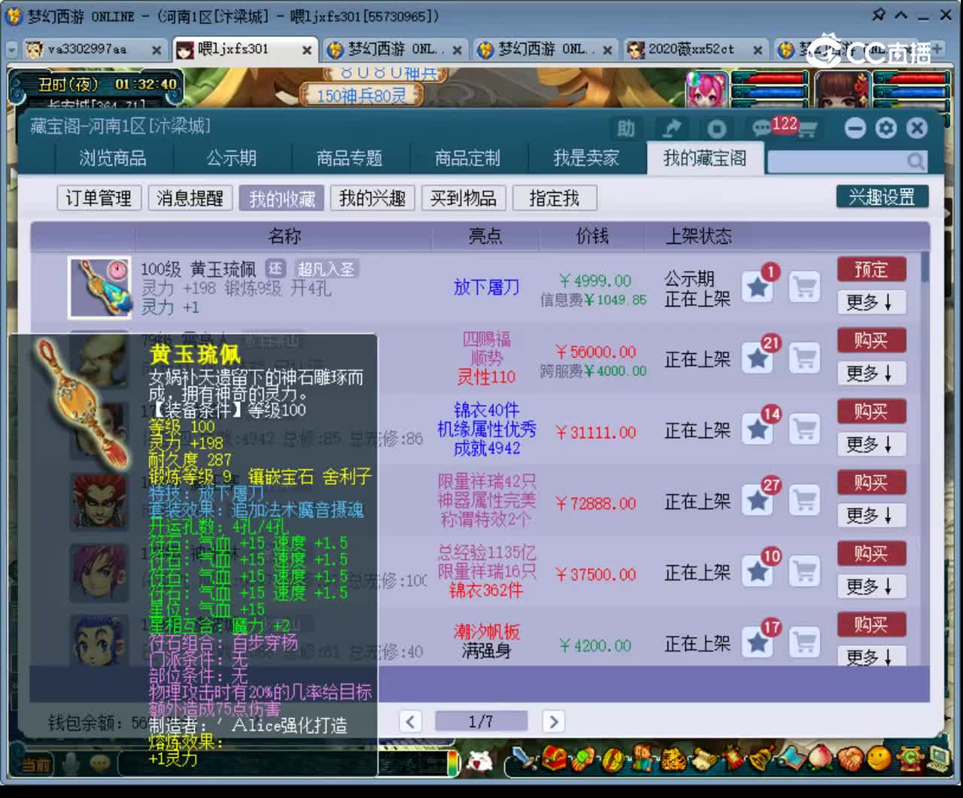Add ¥72888 listing to shopping cart
This screenshot has height=798, width=963.
pyautogui.click(x=804, y=501)
